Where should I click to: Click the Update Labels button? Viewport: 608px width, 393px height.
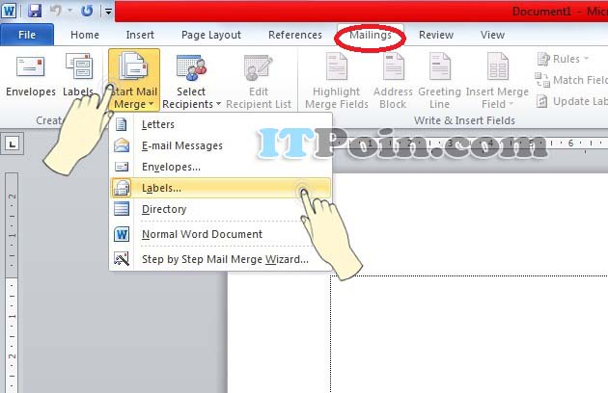[x=572, y=101]
